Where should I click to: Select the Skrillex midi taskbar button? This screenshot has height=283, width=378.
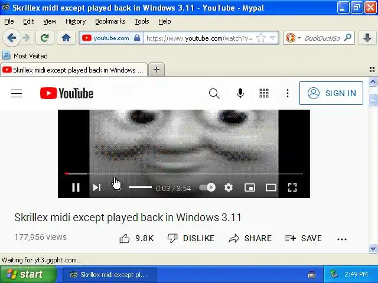110,275
